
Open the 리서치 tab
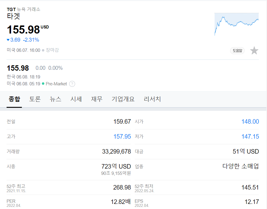coord(152,99)
